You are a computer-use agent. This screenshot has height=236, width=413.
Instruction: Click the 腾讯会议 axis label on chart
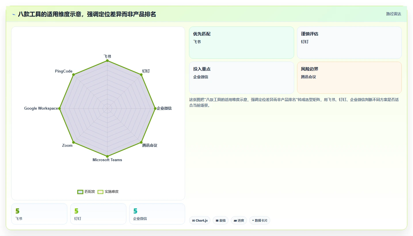(x=150, y=145)
